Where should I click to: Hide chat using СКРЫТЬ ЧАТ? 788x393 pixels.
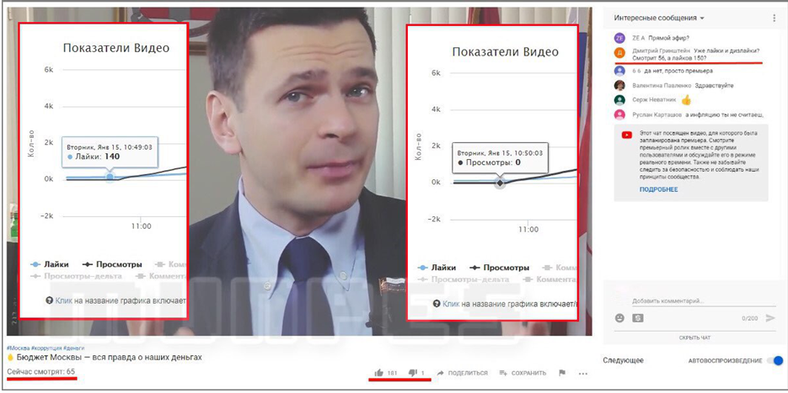694,337
